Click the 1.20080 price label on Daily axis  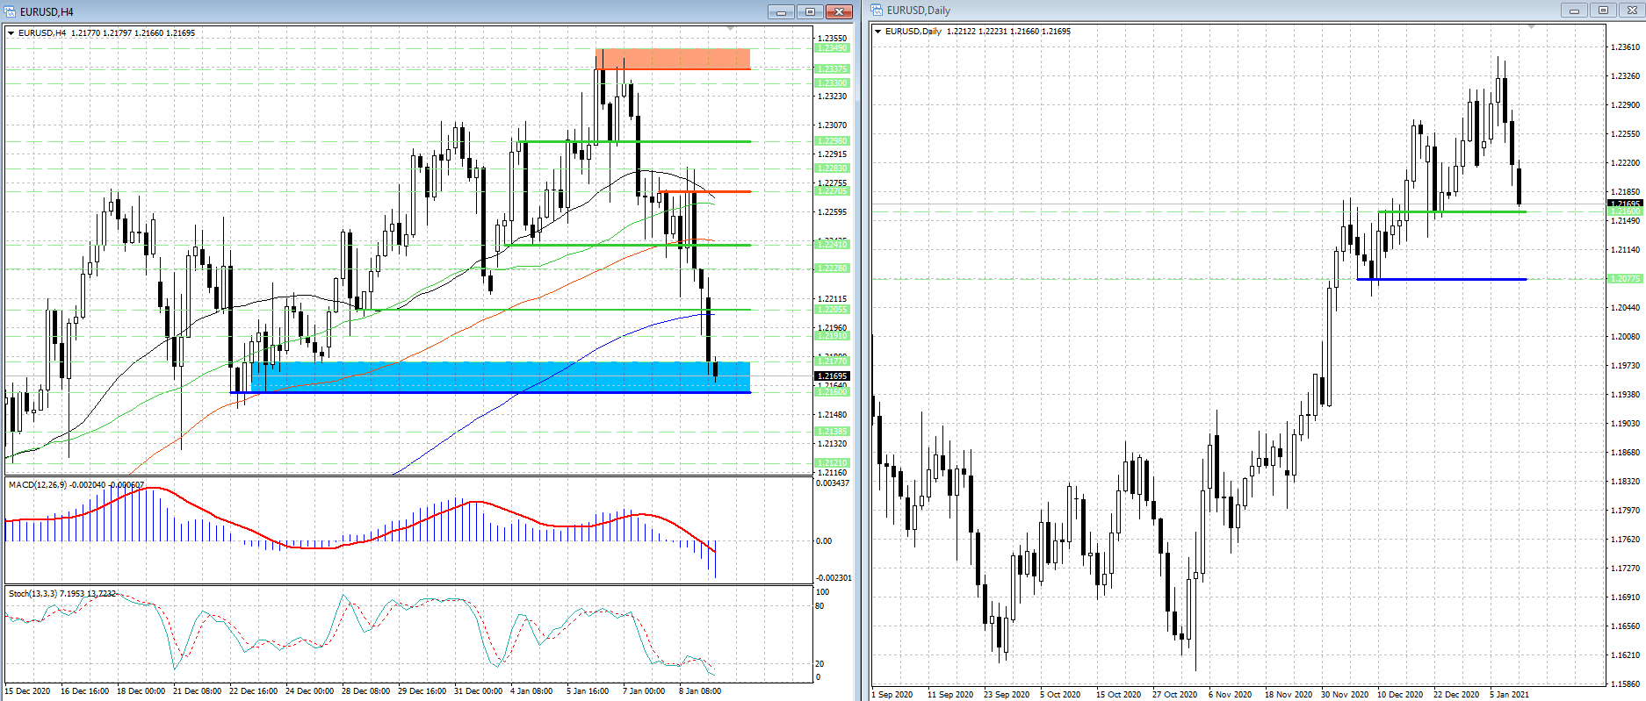pyautogui.click(x=1626, y=337)
